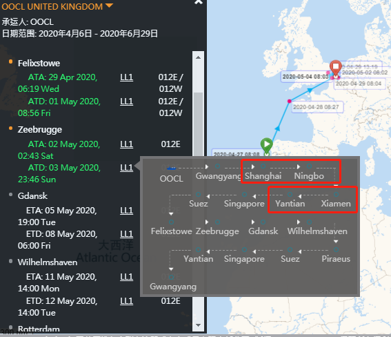The width and height of the screenshot is (391, 337).
Task: Close the vessel schedule panel
Action: [199, 2]
